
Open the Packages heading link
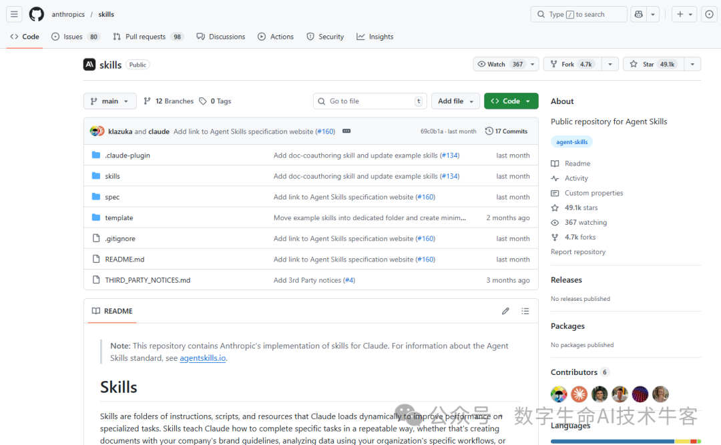[x=567, y=326]
